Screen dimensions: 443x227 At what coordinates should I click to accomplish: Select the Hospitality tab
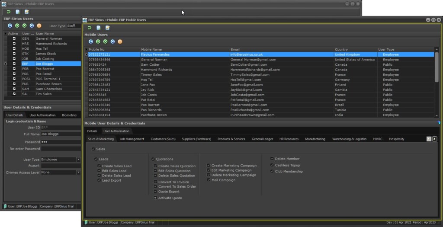coord(396,139)
